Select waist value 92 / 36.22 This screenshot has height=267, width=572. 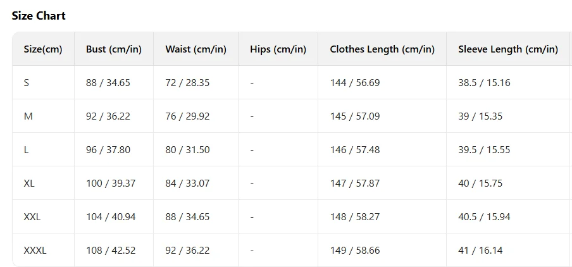coord(187,251)
